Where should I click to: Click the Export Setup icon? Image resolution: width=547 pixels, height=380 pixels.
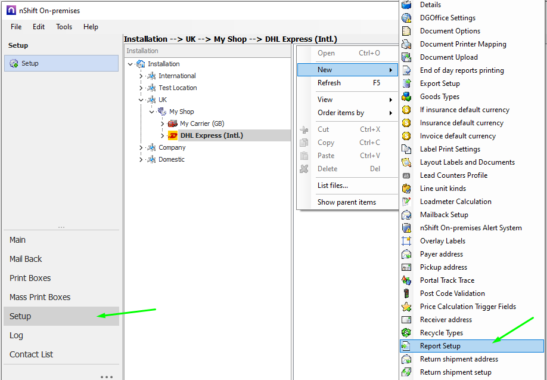tap(406, 84)
